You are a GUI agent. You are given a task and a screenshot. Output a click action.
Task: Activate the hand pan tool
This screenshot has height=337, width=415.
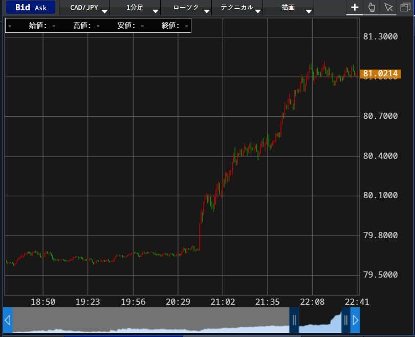click(x=372, y=7)
